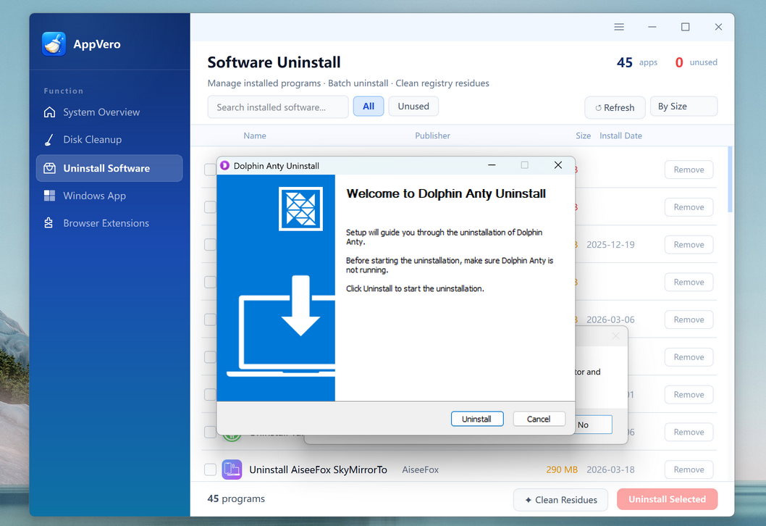The width and height of the screenshot is (766, 526).
Task: Click the Uninstall Software box icon
Action: click(x=49, y=168)
